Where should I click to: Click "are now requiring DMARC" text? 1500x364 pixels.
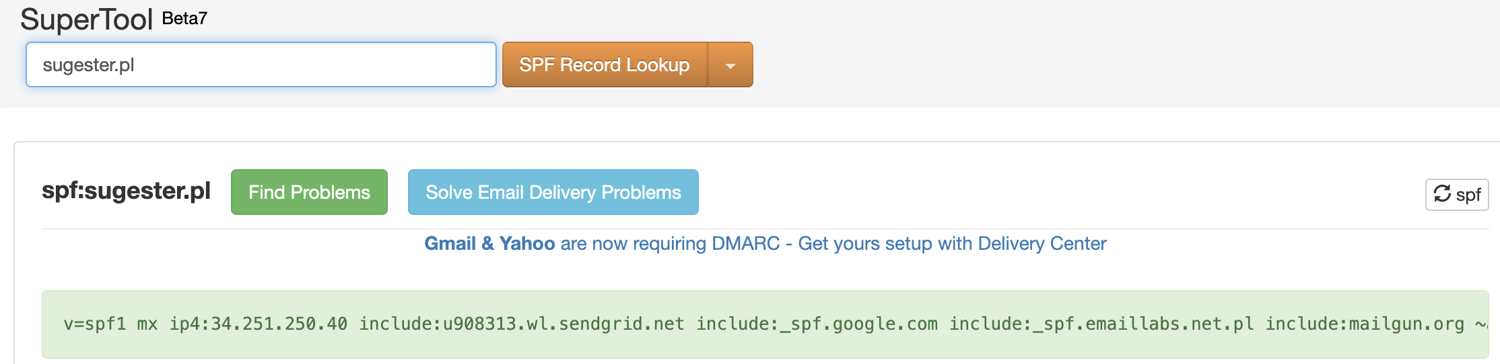pos(669,244)
